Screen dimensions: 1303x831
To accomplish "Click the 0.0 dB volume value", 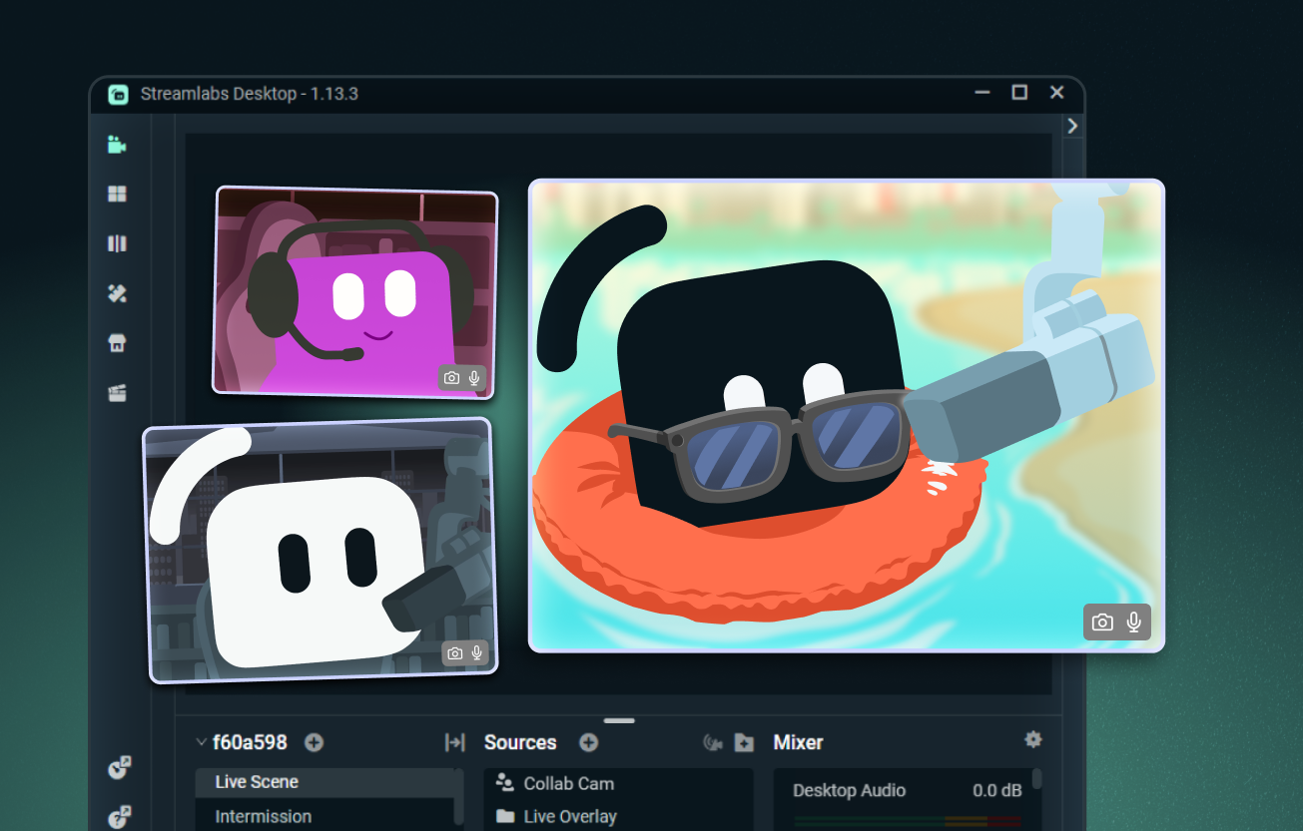I will point(997,790).
